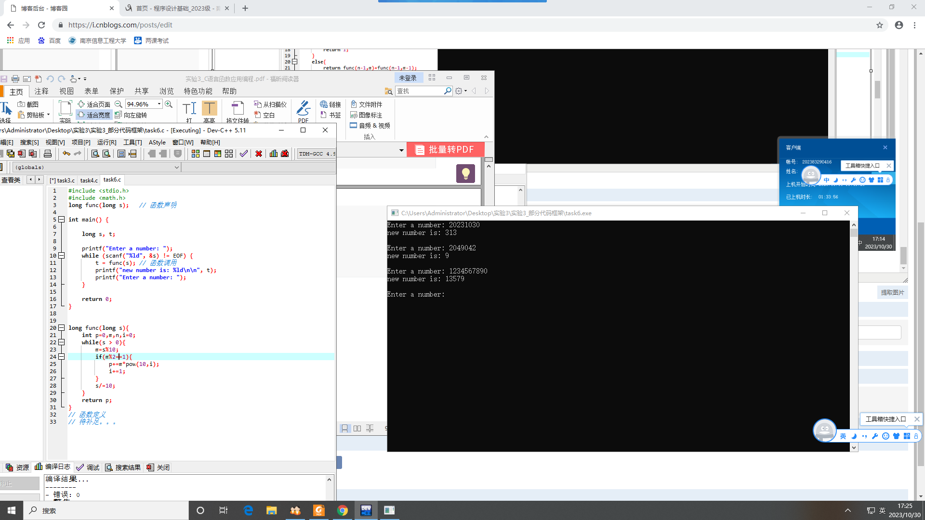Click the 批量转PDF button

coord(444,150)
